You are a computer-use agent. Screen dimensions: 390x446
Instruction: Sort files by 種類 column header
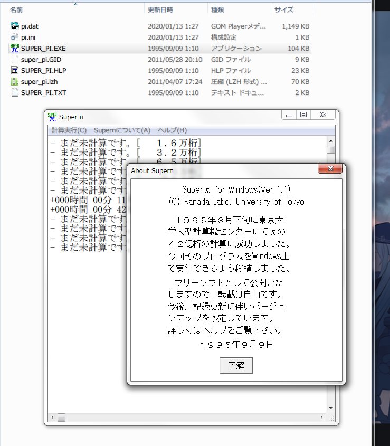217,10
